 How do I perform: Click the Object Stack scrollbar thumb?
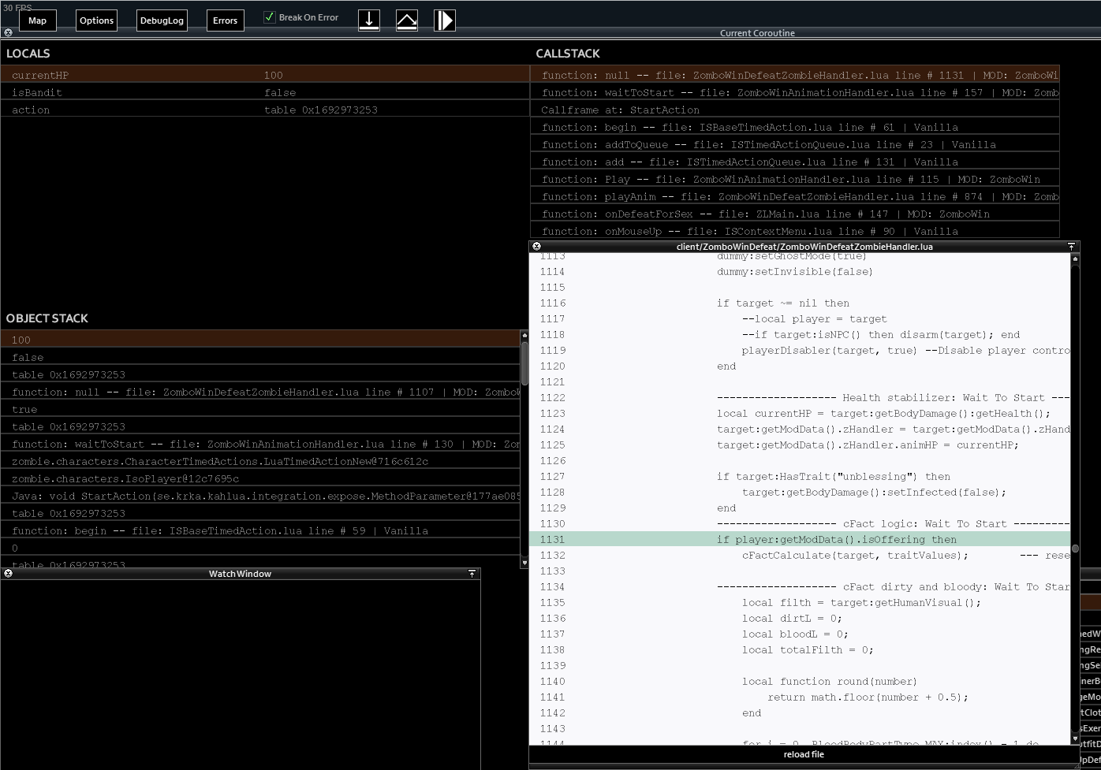pos(524,363)
